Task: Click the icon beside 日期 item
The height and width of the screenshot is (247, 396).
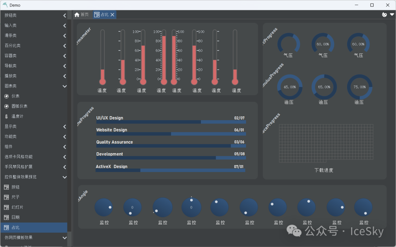Action: tap(6, 217)
